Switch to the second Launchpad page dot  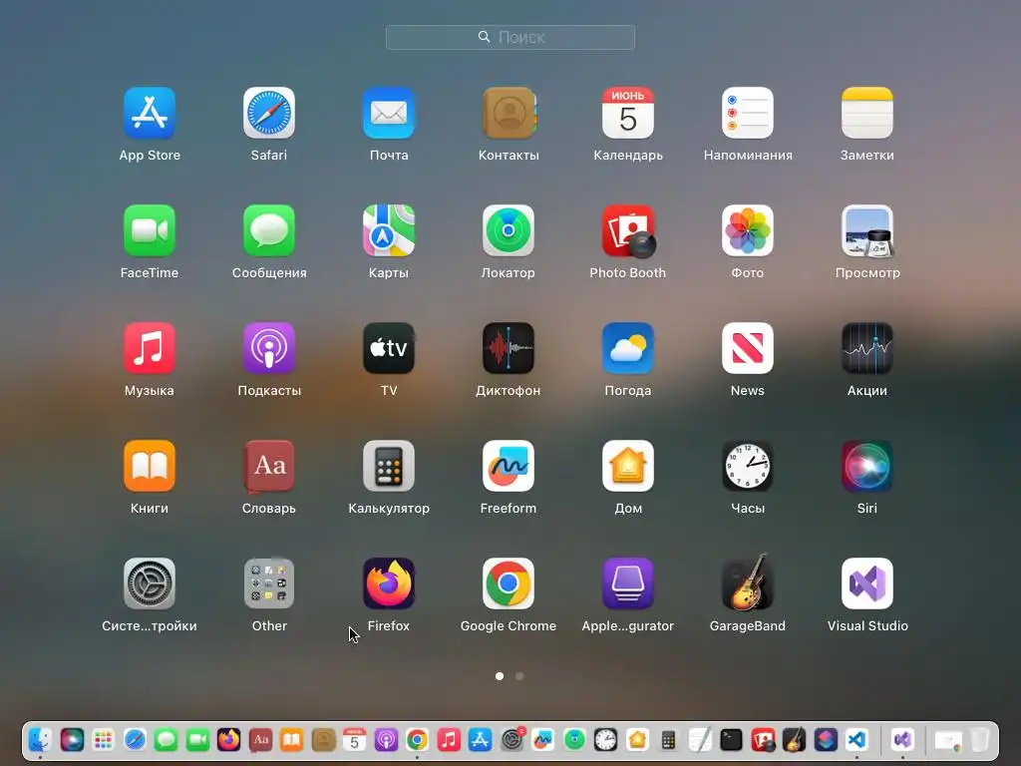[x=519, y=676]
